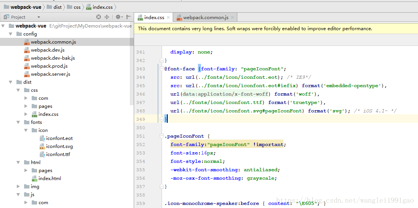418x208 pixels.
Task: Select webpack.server.js file
Action: tap(50, 74)
